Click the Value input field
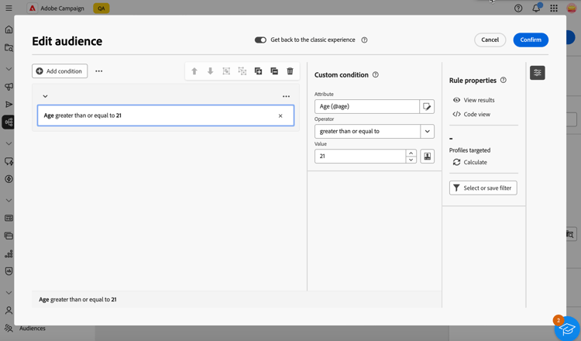This screenshot has height=341, width=581. click(360, 157)
